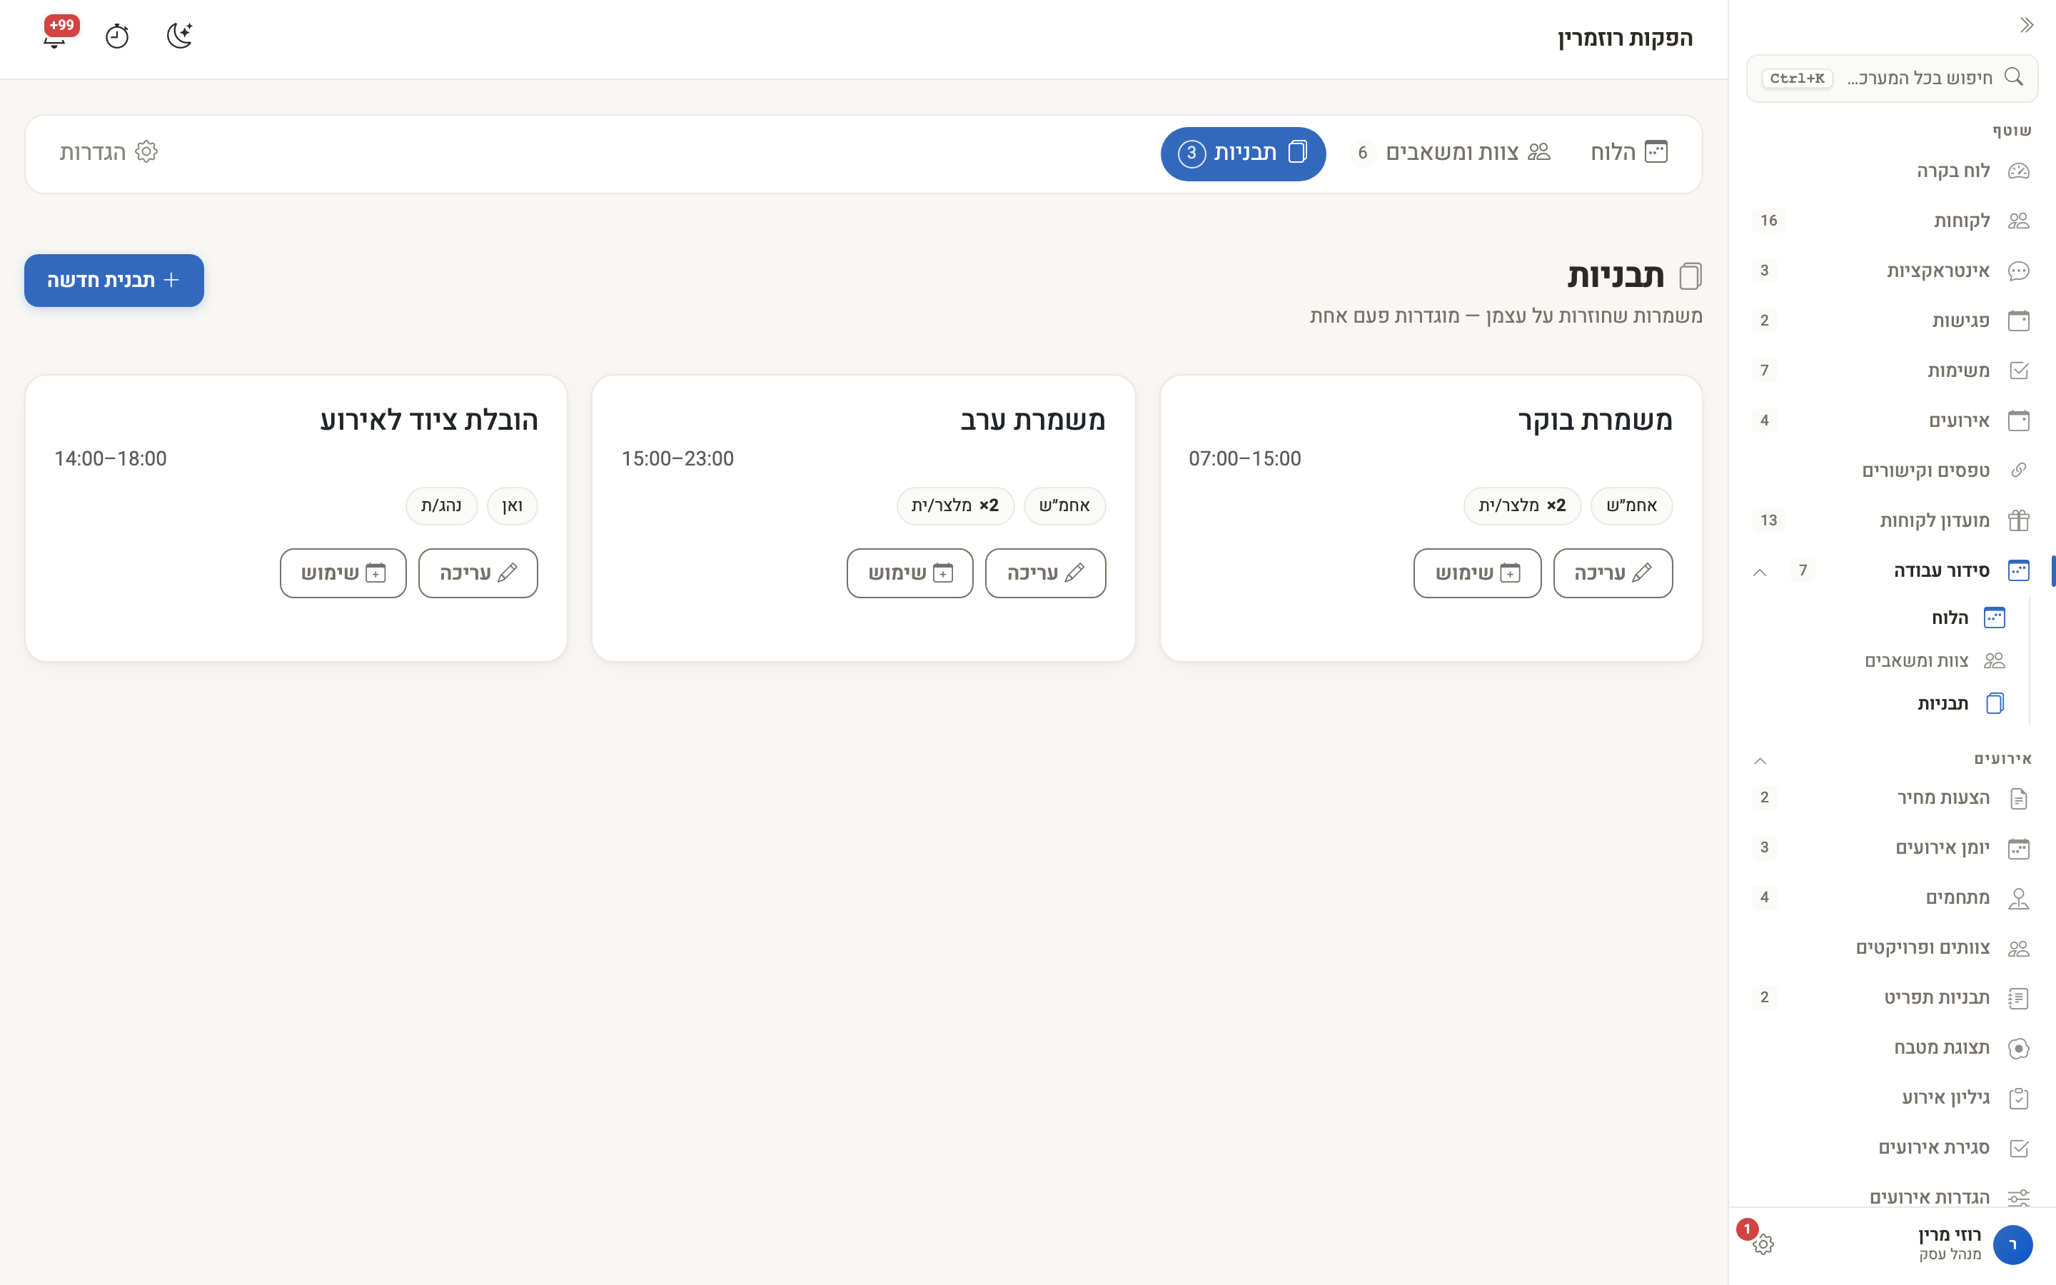Open יומן אירועים in sidebar
The image size is (2056, 1285).
coord(1891,848)
